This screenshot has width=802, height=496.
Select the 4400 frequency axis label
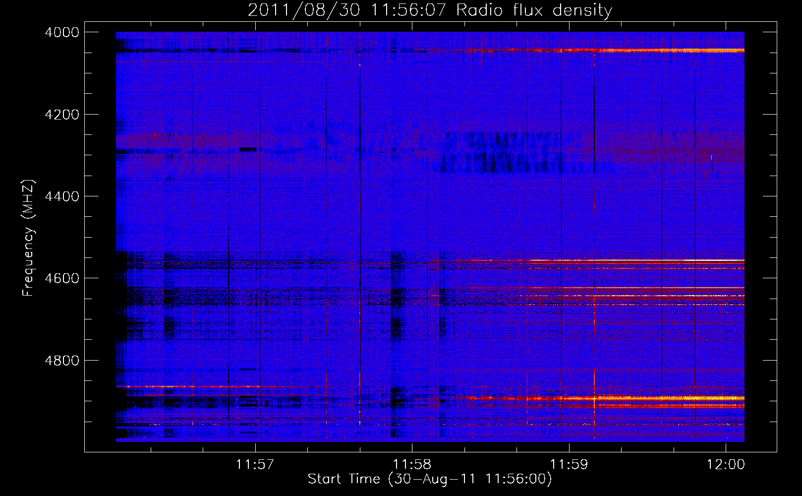point(62,196)
